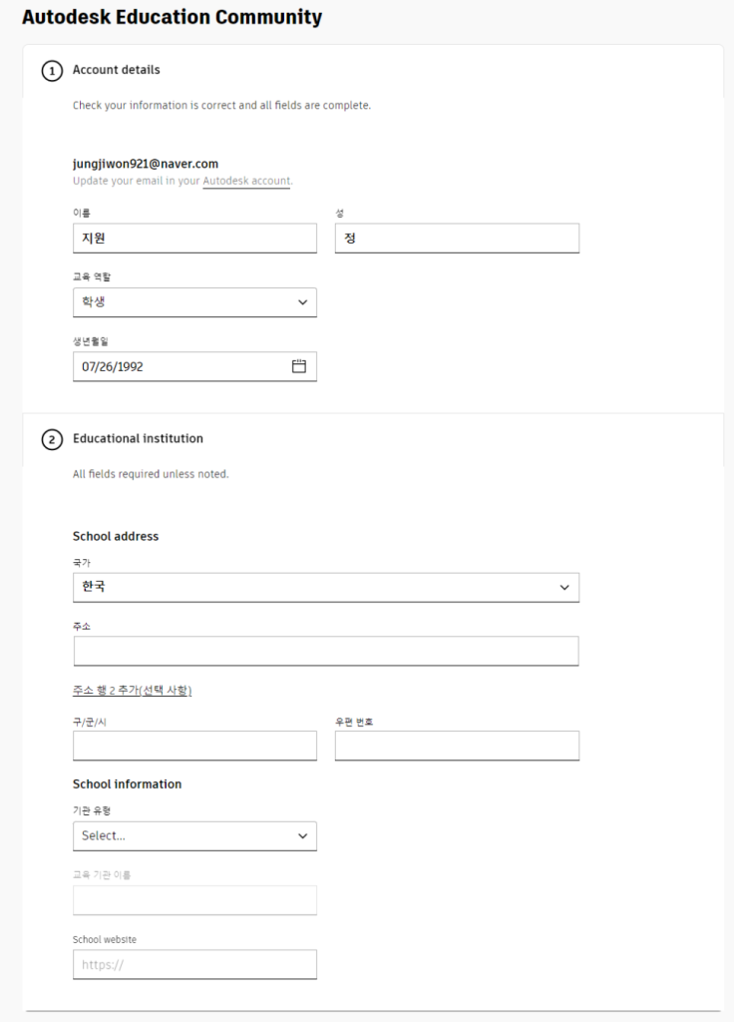Select the 구/군/시 city input
The width and height of the screenshot is (734, 1022).
click(194, 746)
